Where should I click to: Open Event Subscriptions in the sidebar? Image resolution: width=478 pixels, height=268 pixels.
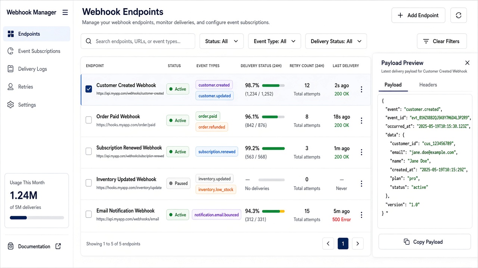coord(37,51)
